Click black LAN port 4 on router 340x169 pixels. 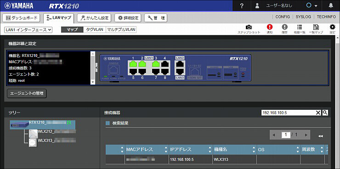(x=165, y=64)
